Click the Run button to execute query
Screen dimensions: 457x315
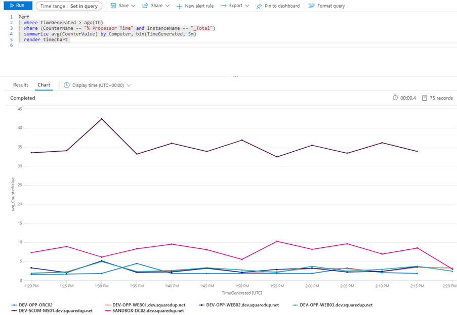tap(17, 6)
